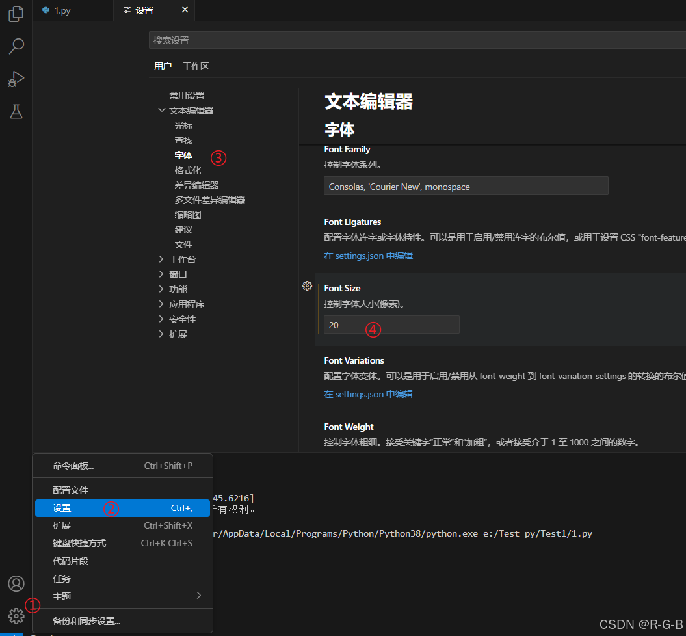Choose 备份和同步设置... from the menu
The image size is (686, 636).
[x=122, y=621]
